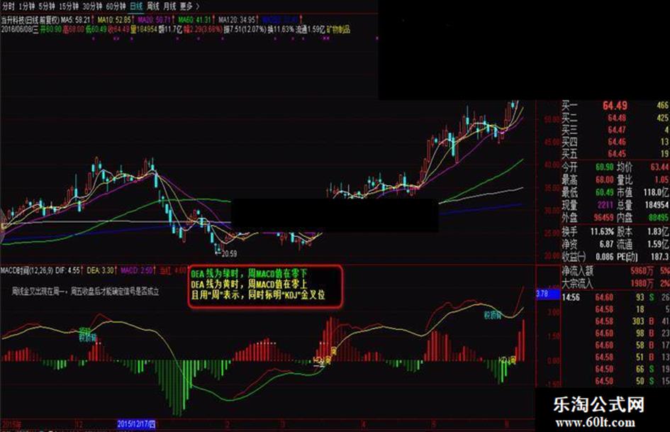This screenshot has height=432, width=670.
Task: Click the chevron arrow after 更多
Action: (197, 6)
